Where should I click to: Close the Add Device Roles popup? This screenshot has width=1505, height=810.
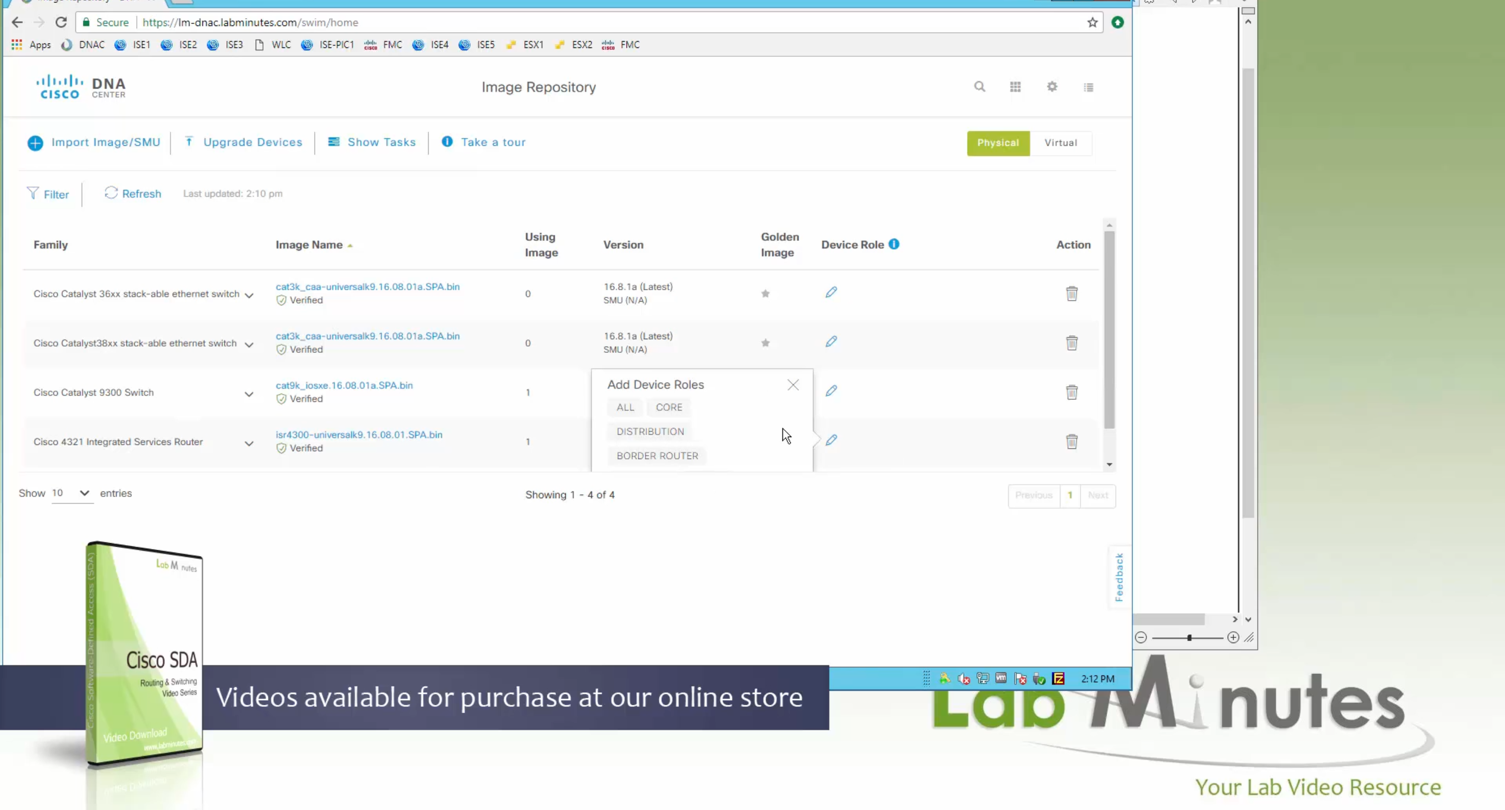(792, 385)
